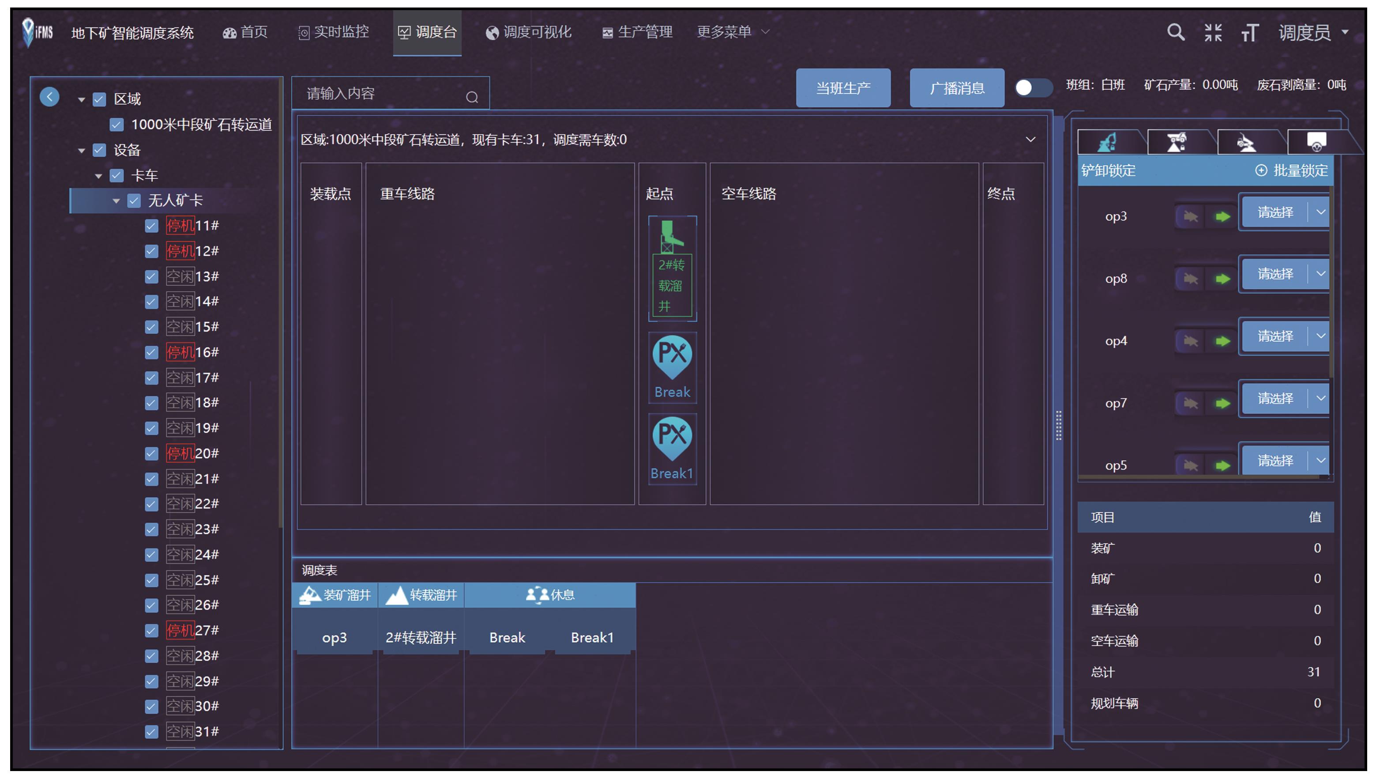Viewport: 1376px width, 779px height.
Task: Collapse the left panel with arrow button
Action: click(x=50, y=97)
